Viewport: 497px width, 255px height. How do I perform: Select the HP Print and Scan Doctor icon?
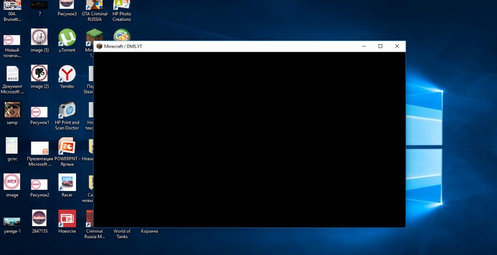67,110
